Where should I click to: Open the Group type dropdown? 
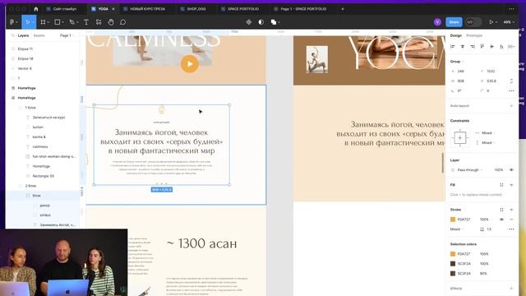457,62
